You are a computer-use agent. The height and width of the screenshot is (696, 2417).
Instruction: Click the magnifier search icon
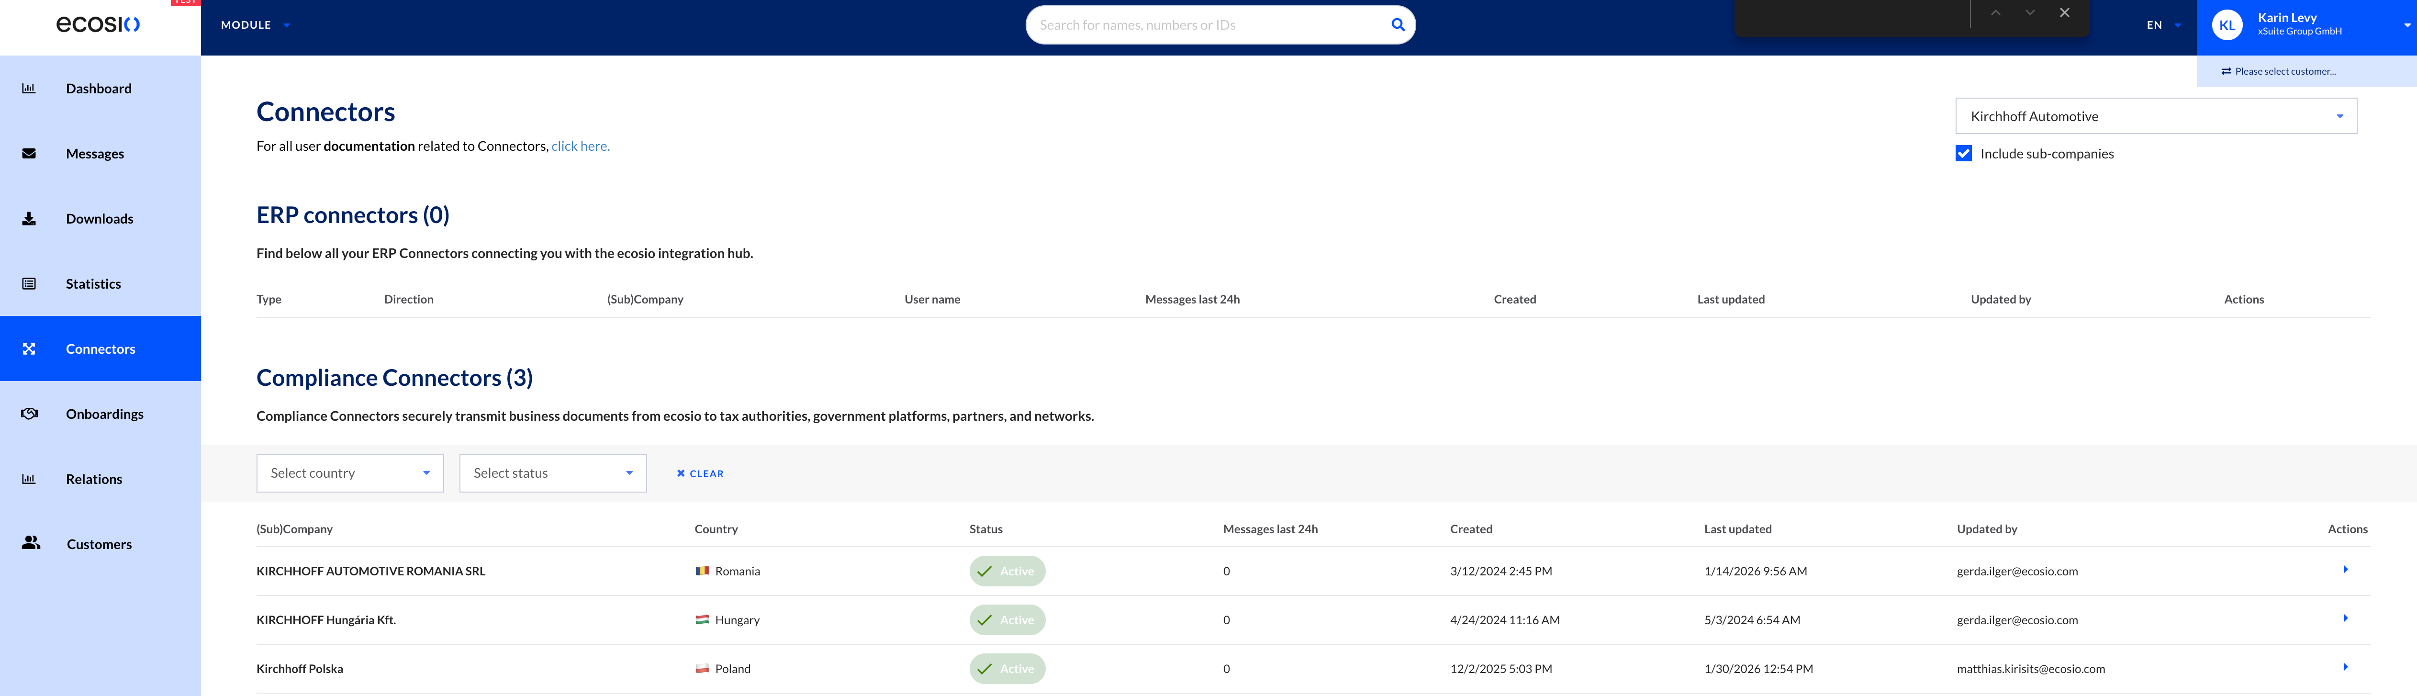[1397, 25]
